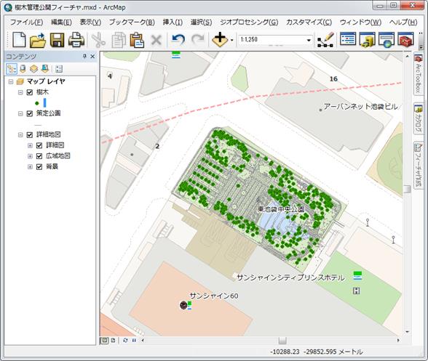Print the current map
The height and width of the screenshot is (361, 428).
pos(76,40)
